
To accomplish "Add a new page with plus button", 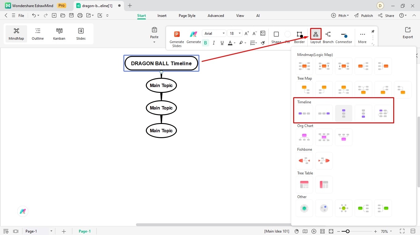I will pos(64,231).
